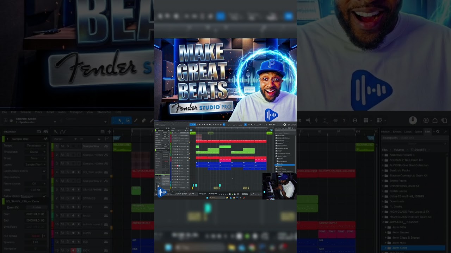451x253 pixels.
Task: Open the Transport menu in the enlarged backdrop
Action: [x=76, y=112]
